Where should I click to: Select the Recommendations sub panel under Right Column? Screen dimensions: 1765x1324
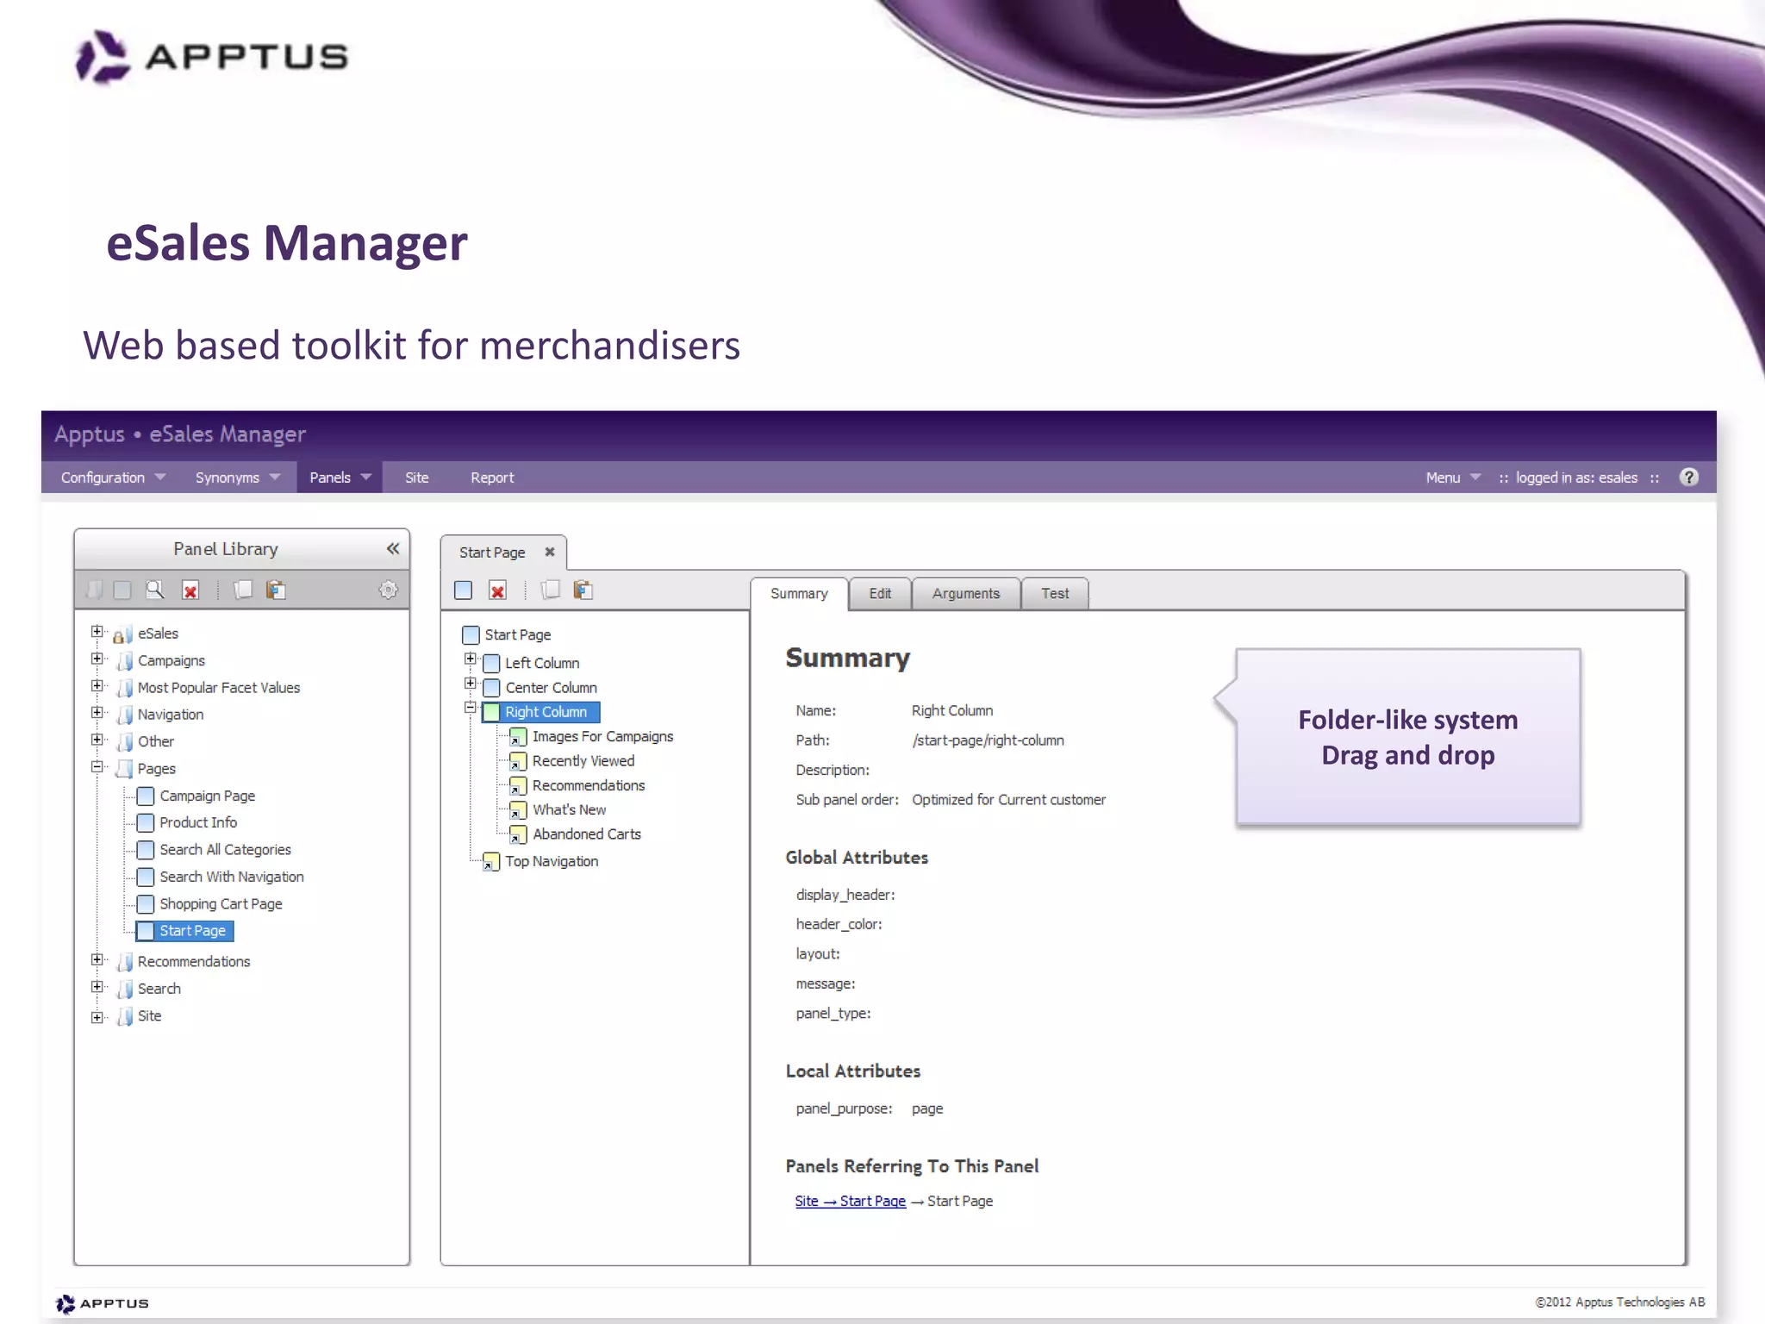tap(589, 786)
